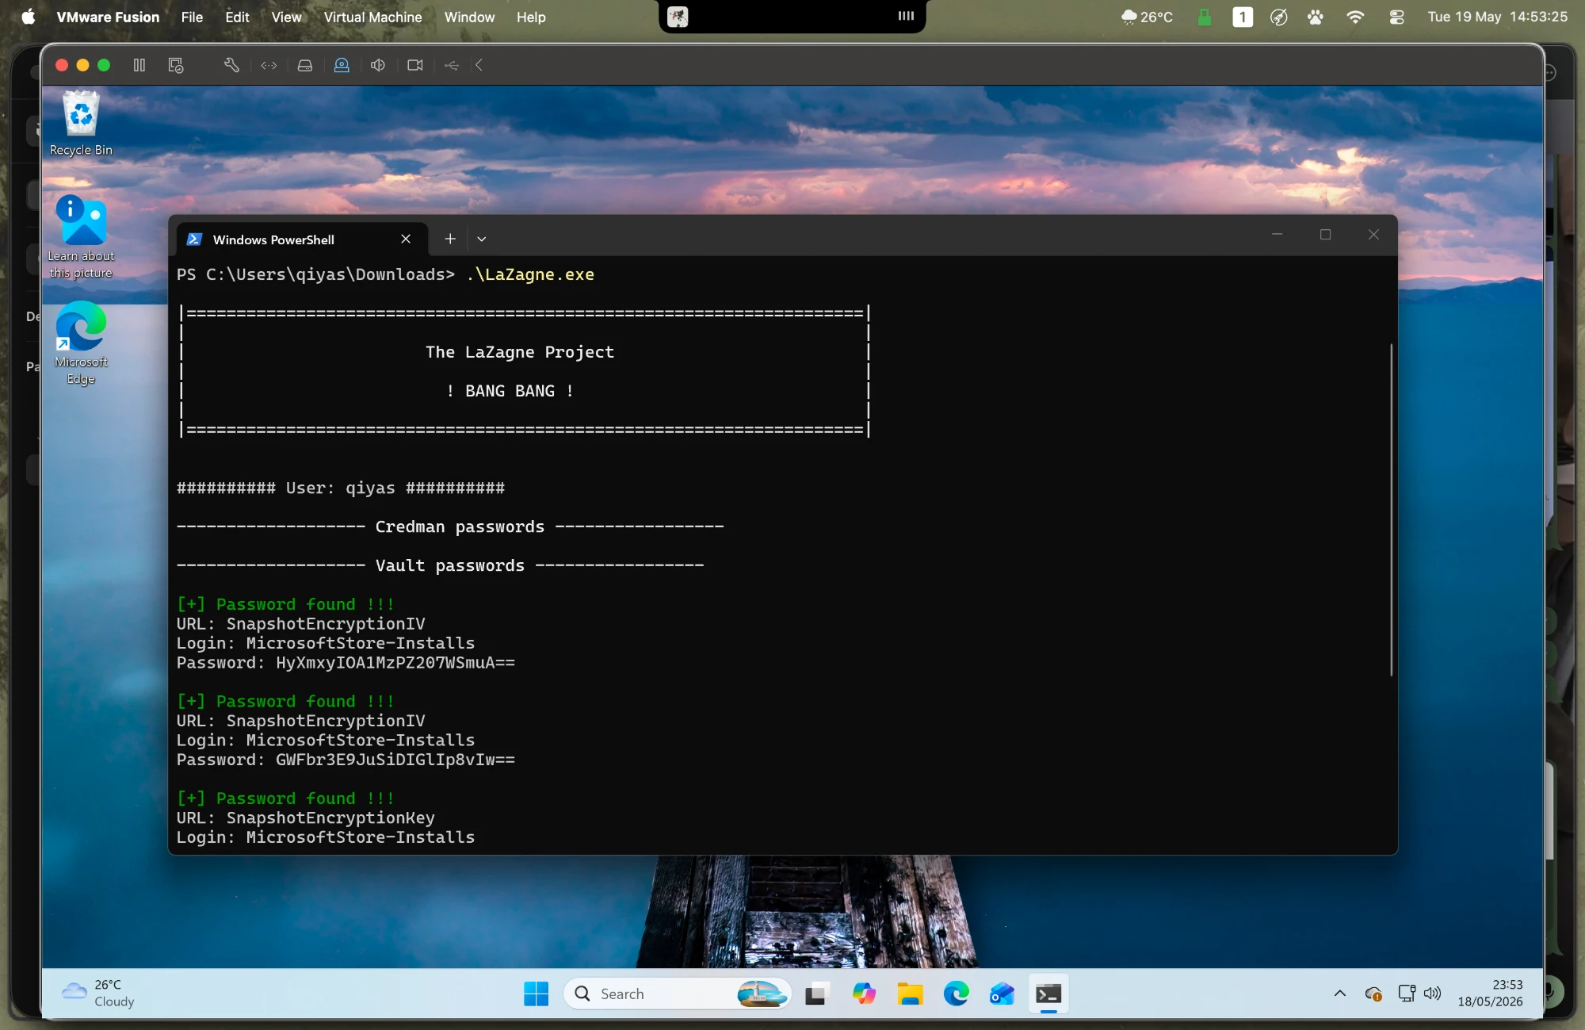The width and height of the screenshot is (1585, 1030).
Task: Select the Microsoft Edge desktop shortcut
Action: click(81, 343)
